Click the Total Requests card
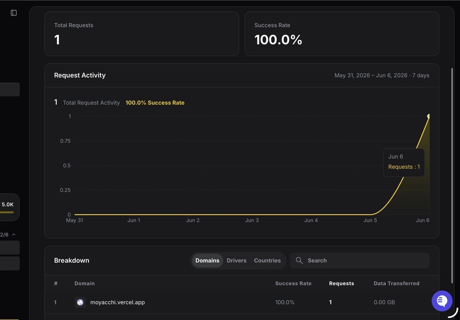This screenshot has width=460, height=320. coord(142,34)
